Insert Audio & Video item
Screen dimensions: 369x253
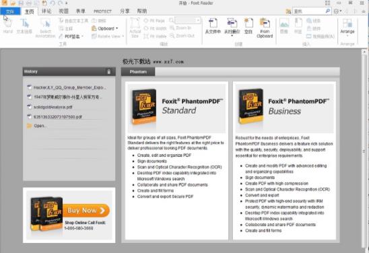(321, 36)
